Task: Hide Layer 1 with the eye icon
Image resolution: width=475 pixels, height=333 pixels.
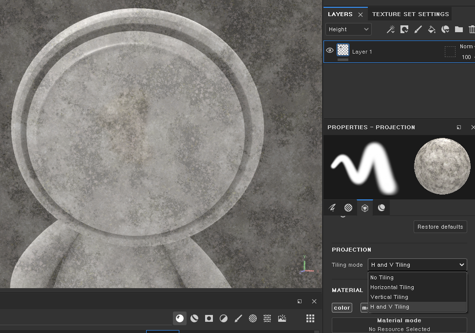Action: click(330, 50)
